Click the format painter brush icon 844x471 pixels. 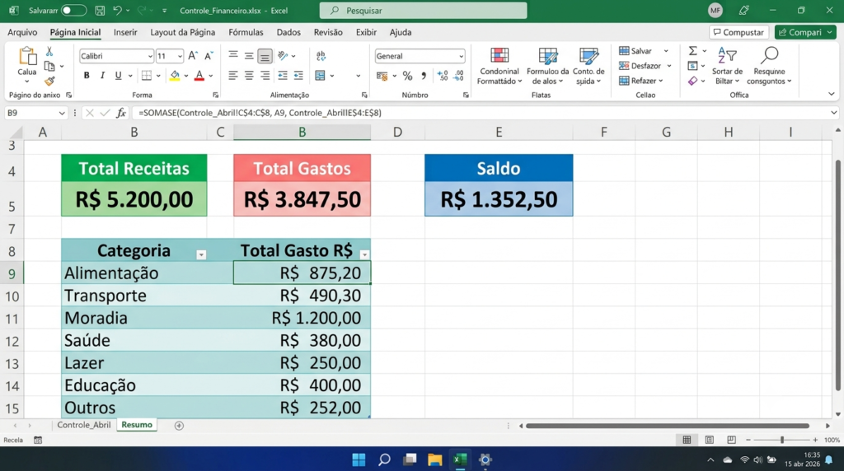[49, 82]
